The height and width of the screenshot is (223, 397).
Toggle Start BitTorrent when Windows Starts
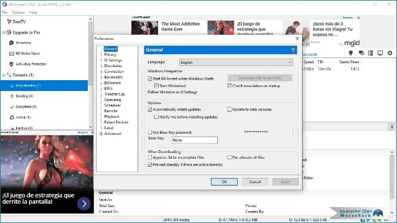point(150,79)
